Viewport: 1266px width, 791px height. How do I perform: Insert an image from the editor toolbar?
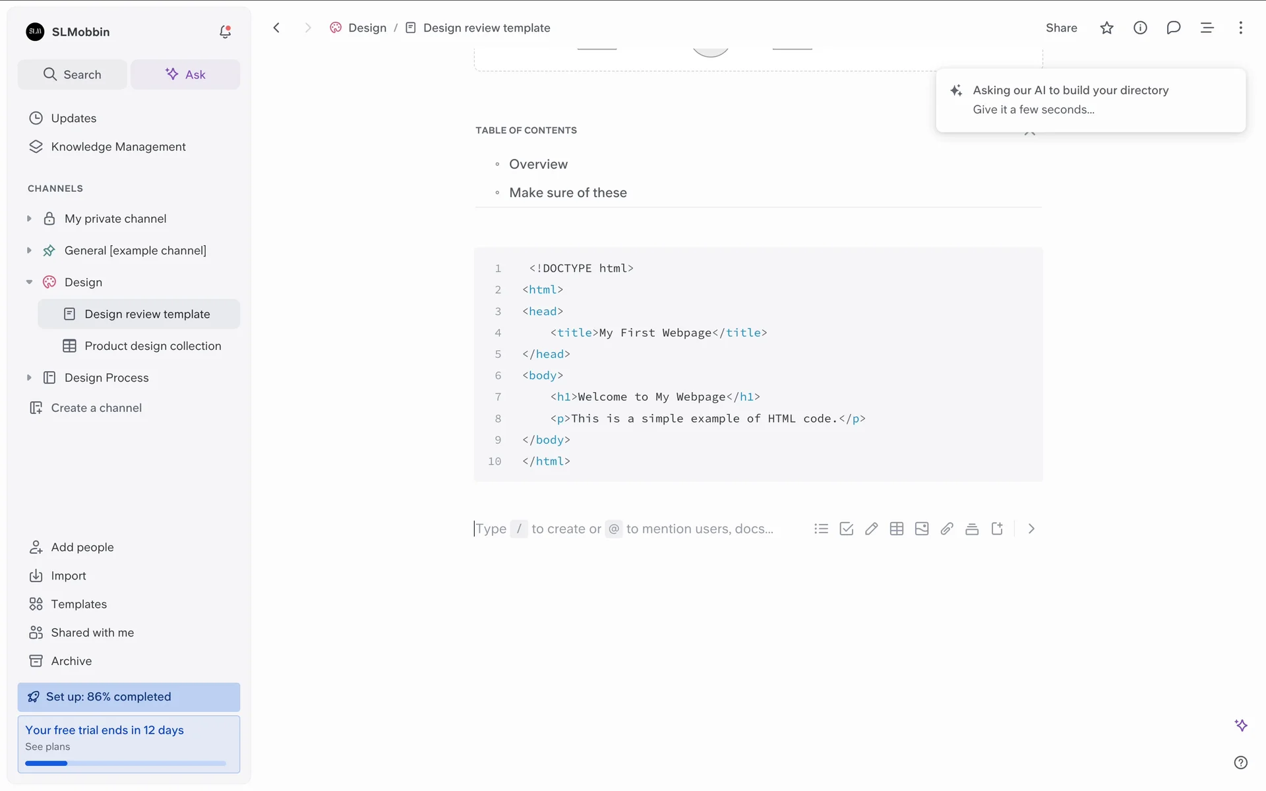[x=921, y=529]
